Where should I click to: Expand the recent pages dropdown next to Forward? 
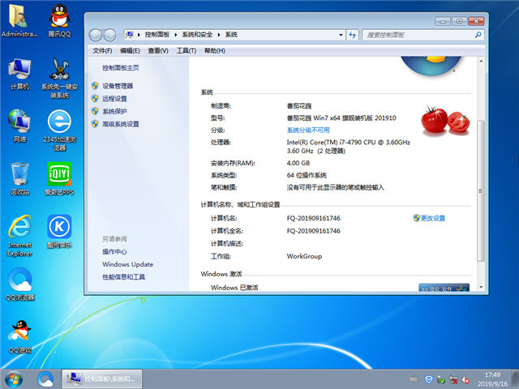(x=119, y=36)
